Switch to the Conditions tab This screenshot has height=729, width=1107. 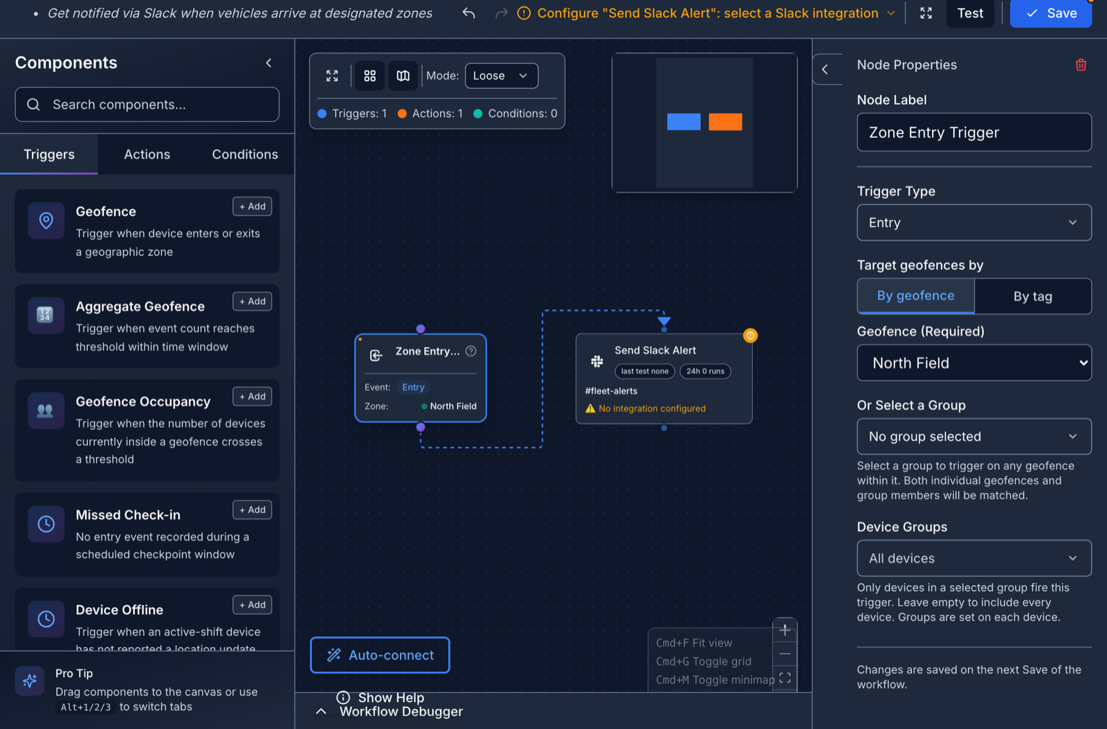[245, 154]
